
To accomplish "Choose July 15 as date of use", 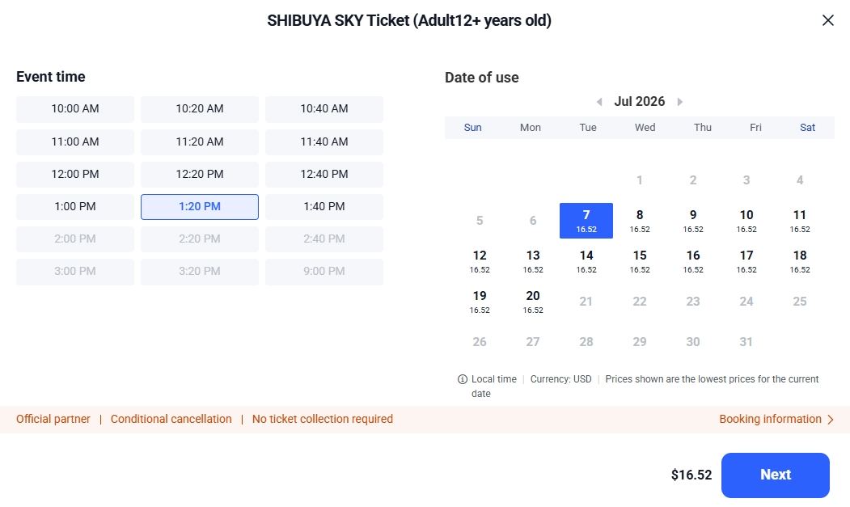I will (640, 261).
